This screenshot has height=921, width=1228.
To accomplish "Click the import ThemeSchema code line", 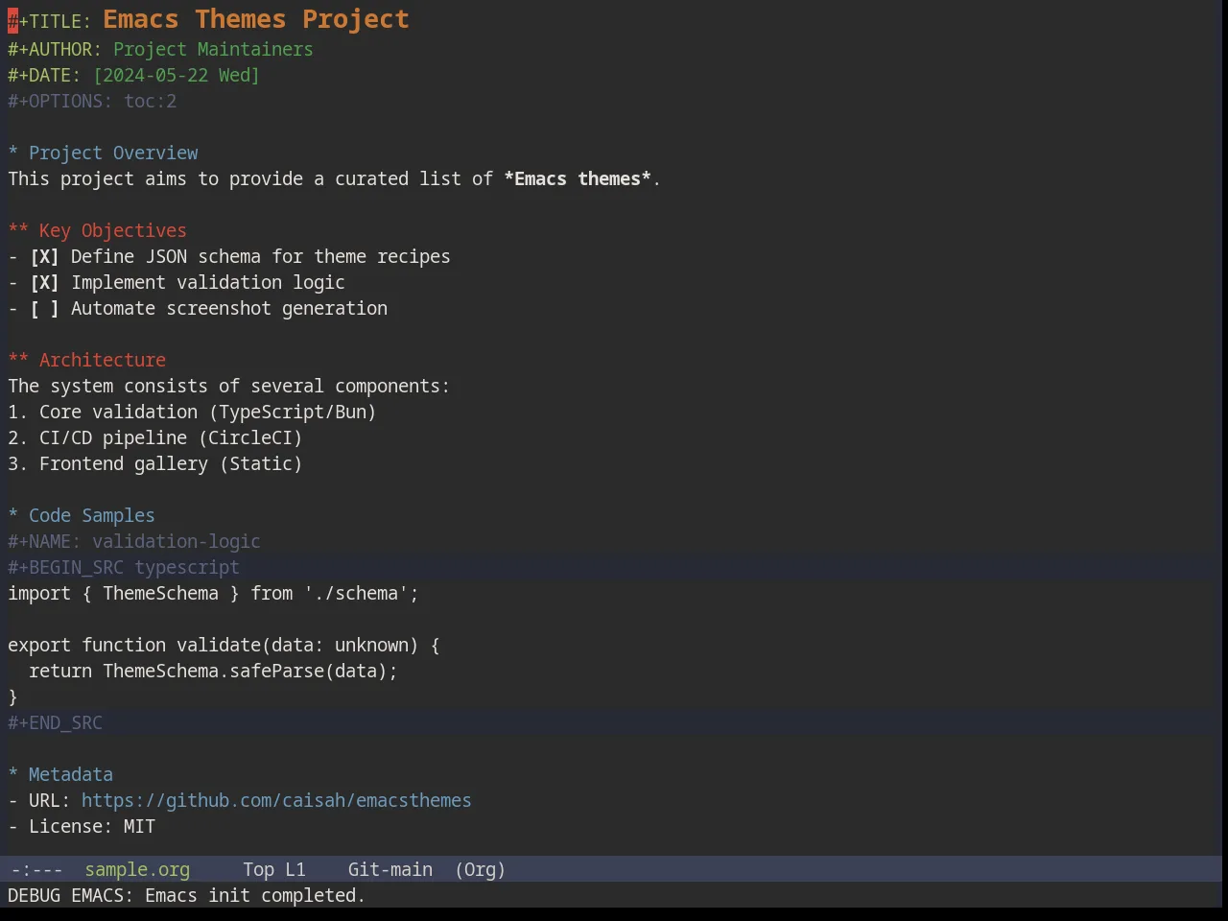I will click(213, 594).
